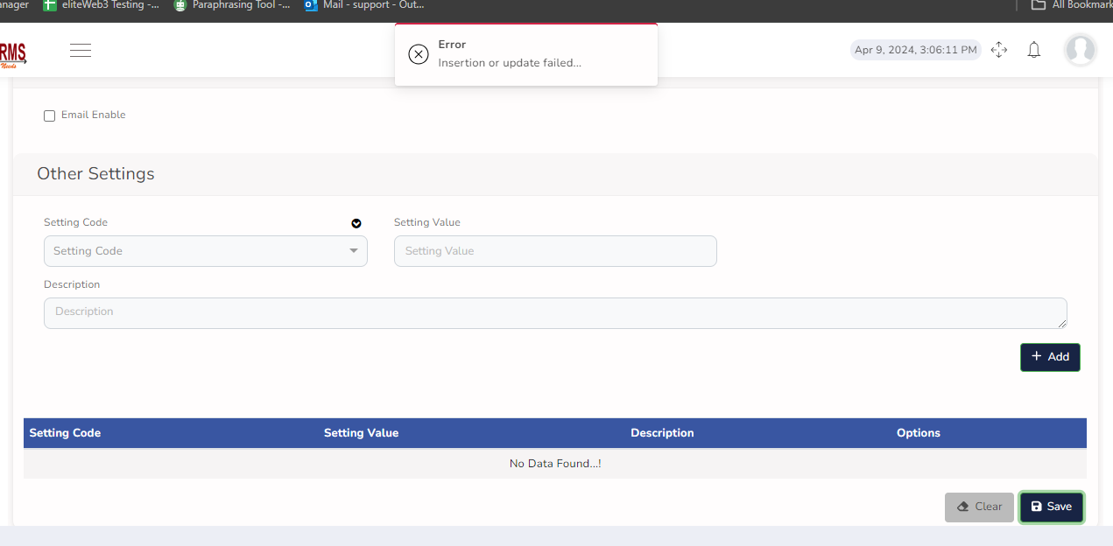Click the error circle-X icon in toast
This screenshot has height=546, width=1113.
[419, 54]
